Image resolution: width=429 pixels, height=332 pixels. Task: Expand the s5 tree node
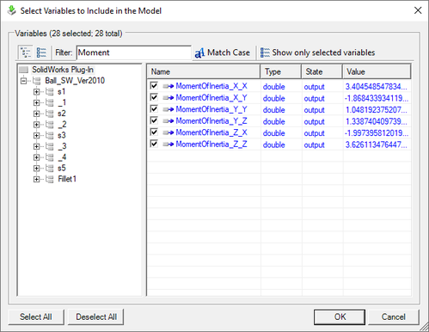click(36, 168)
